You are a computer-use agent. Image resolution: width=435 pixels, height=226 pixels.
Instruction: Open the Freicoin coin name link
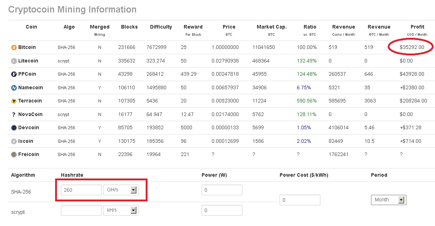pos(29,154)
